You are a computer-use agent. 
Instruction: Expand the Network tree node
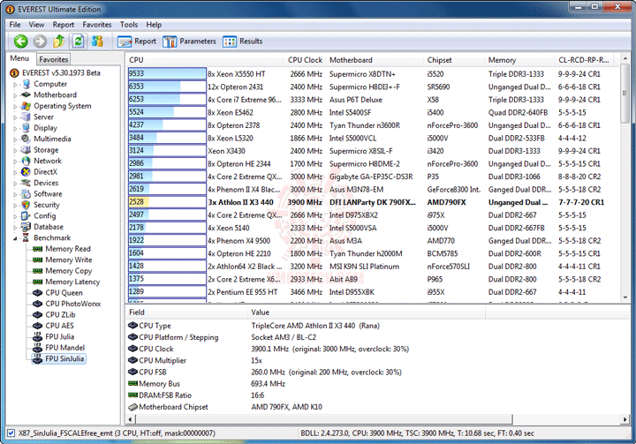click(x=15, y=162)
